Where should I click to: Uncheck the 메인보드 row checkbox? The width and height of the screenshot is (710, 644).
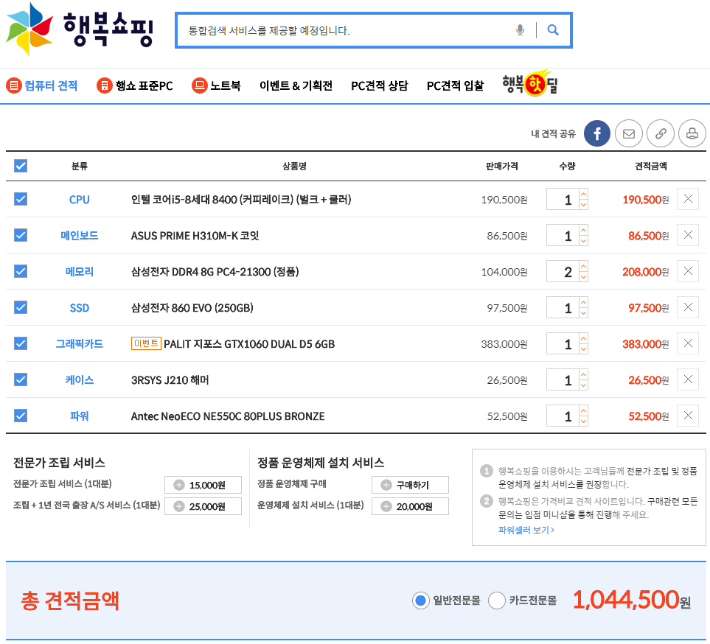(21, 235)
